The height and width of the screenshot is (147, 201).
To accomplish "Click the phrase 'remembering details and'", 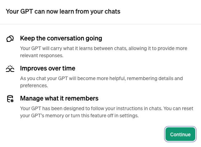I will click(155, 78).
